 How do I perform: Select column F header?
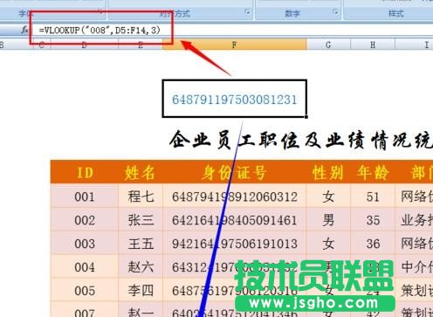234,45
